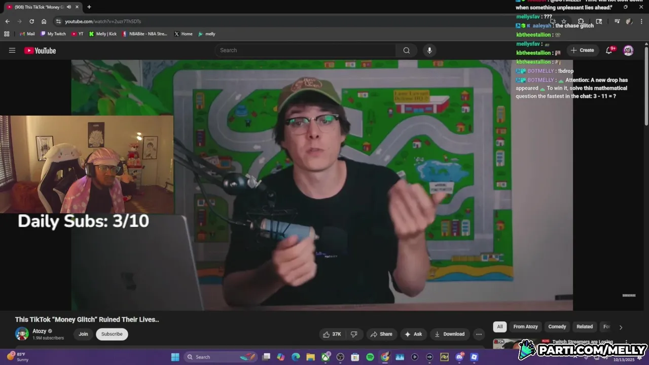Screen dimensions: 649x365
Task: Click the YouTube search magnifier button
Action: pos(407,50)
